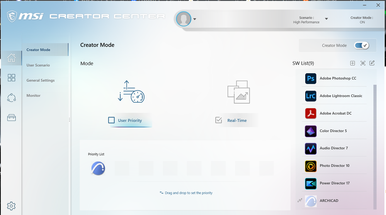Image resolution: width=386 pixels, height=215 pixels.
Task: Click Color Director 5 text
Action: tap(333, 131)
